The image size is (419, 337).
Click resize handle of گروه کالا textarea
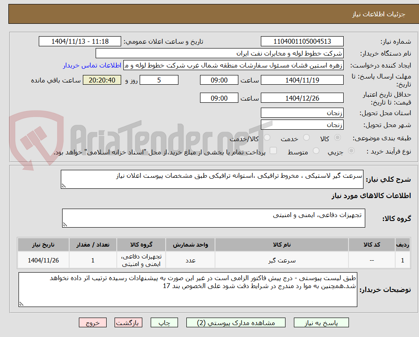click(65, 225)
